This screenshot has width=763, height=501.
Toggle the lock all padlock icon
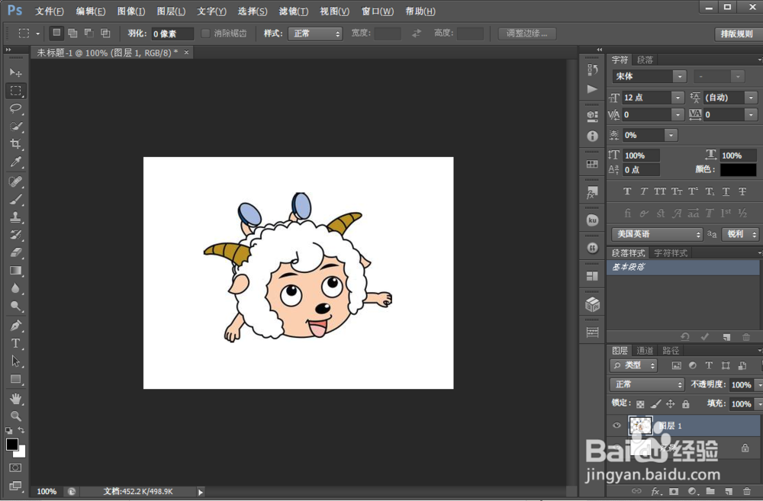tap(686, 403)
